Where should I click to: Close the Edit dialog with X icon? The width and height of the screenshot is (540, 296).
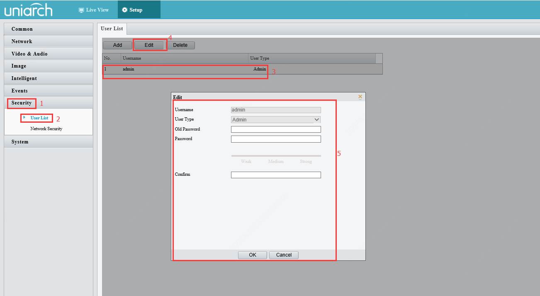(x=360, y=97)
